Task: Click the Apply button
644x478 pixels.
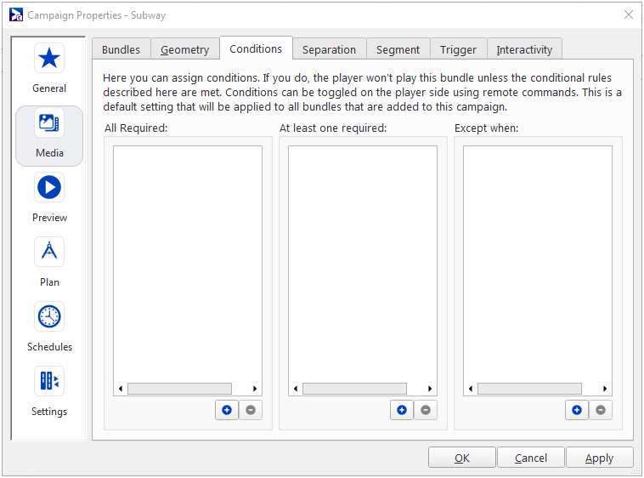Action: click(599, 458)
